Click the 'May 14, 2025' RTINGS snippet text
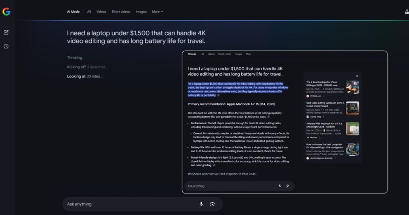The height and width of the screenshot is (215, 409). click(325, 90)
